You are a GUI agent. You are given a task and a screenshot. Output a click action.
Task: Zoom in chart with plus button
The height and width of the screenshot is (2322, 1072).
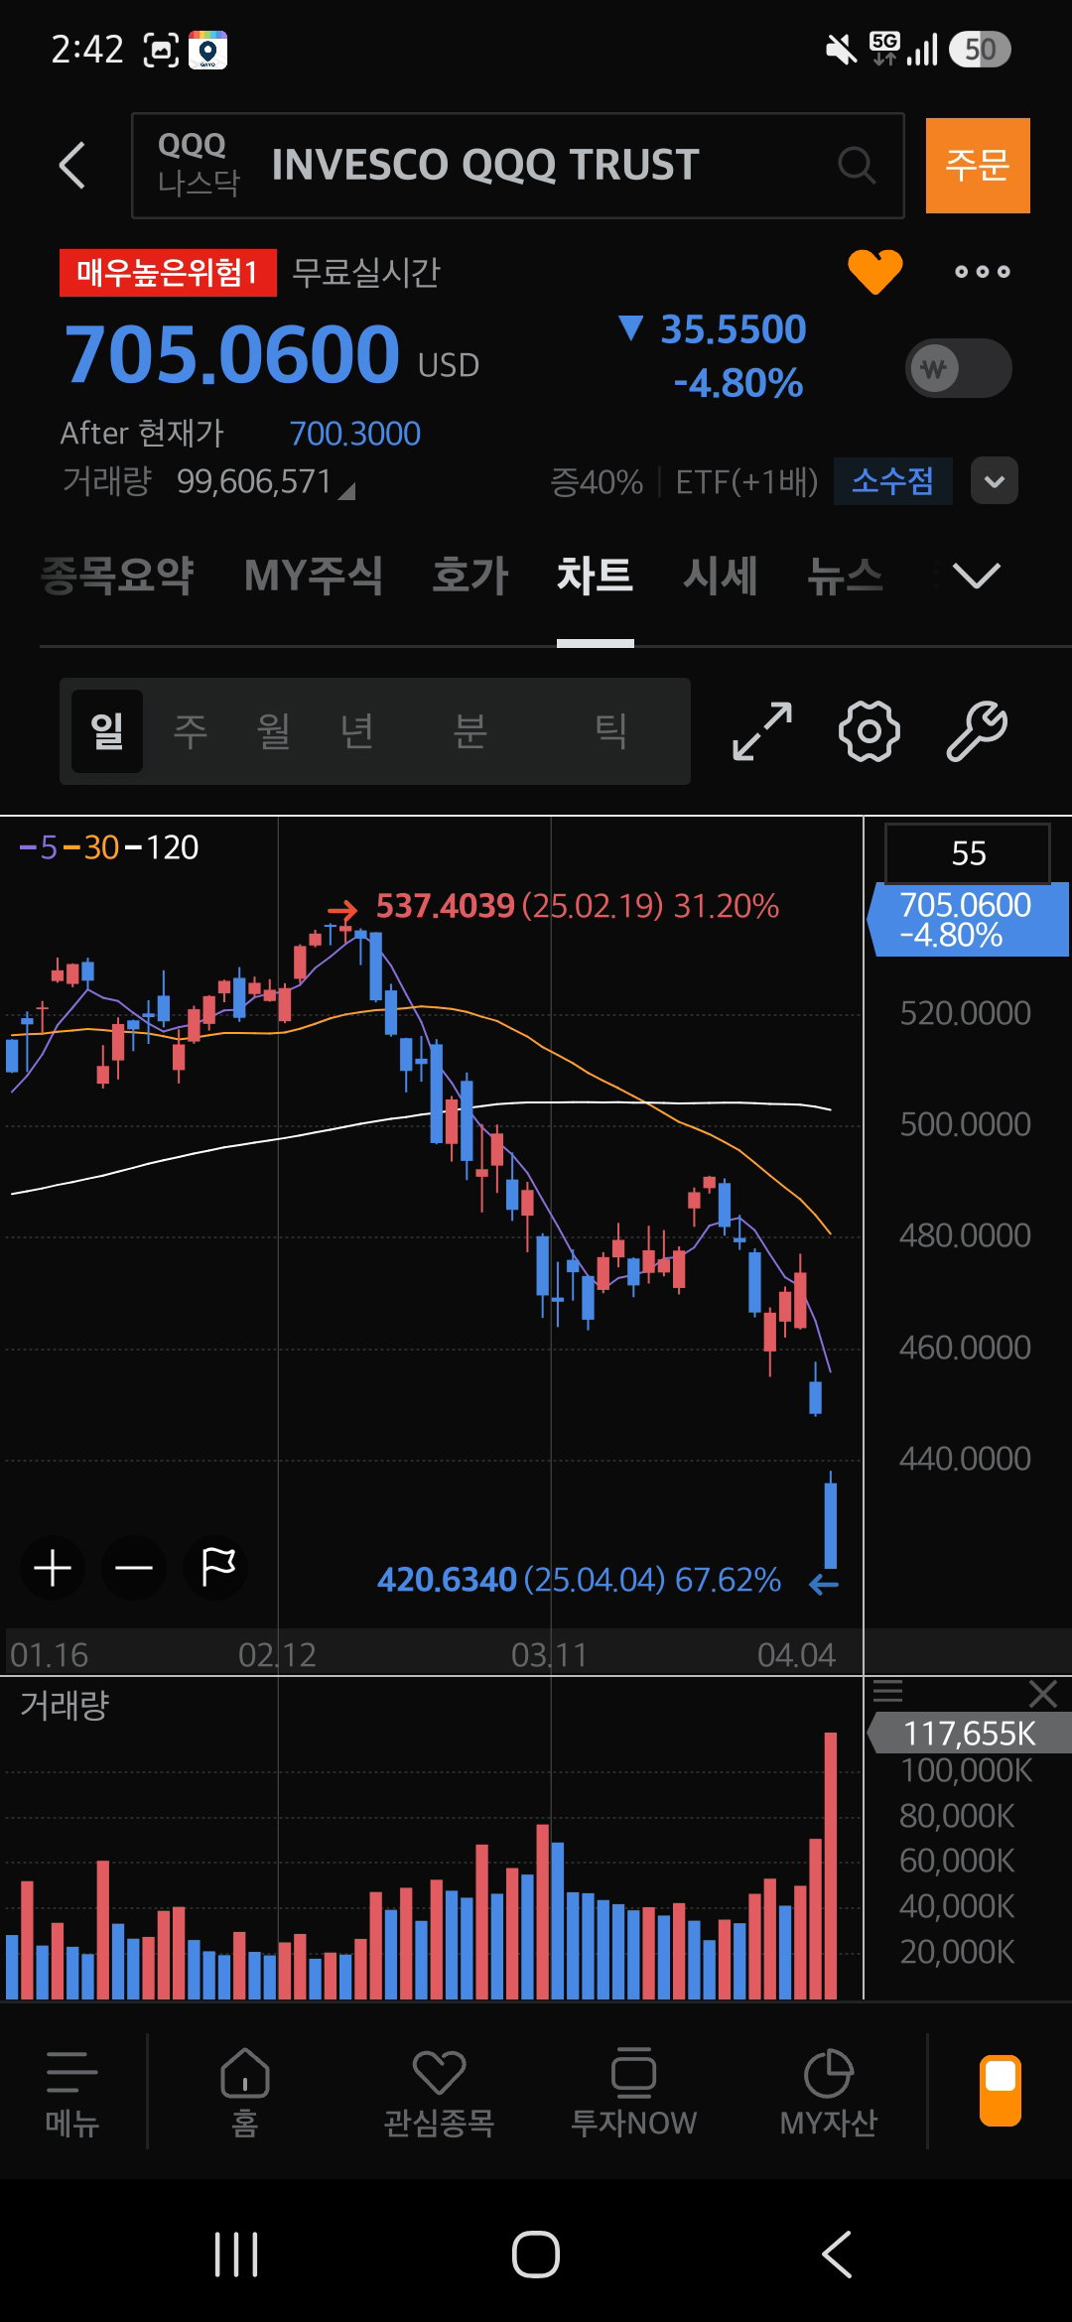click(53, 1568)
